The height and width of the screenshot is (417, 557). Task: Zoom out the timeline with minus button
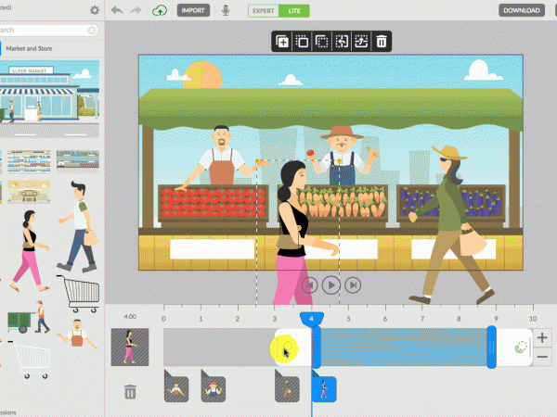543,355
